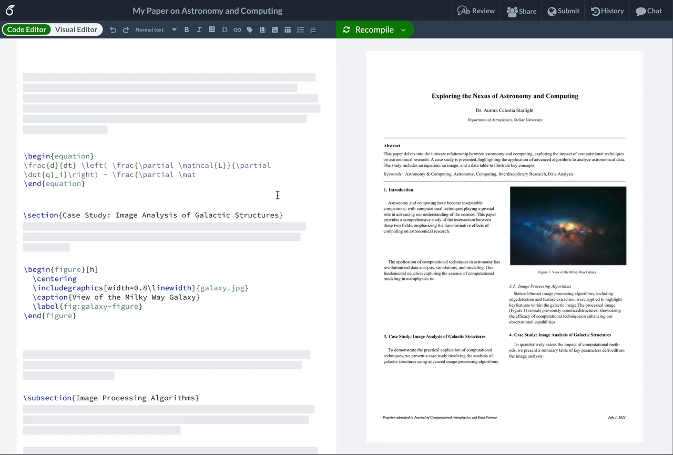673x455 pixels.
Task: Click the galaxy image in the PDF preview
Action: coord(568,226)
